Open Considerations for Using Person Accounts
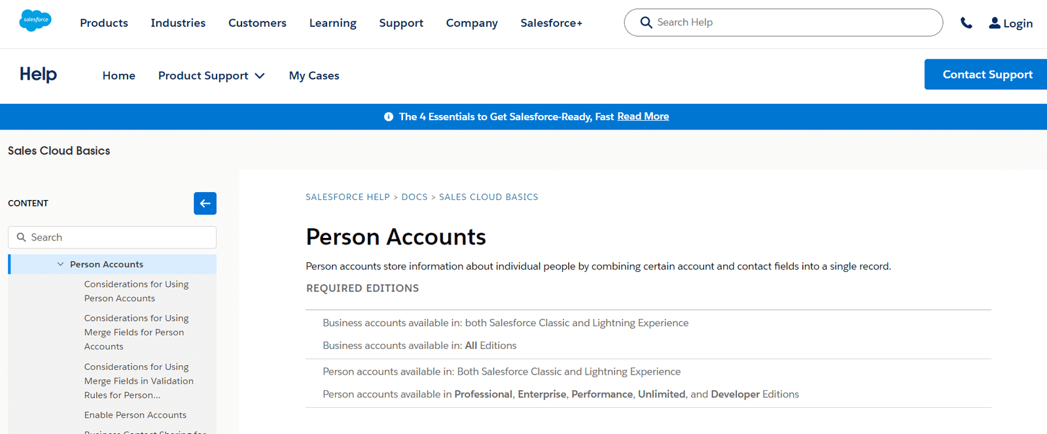1047x434 pixels. [136, 291]
